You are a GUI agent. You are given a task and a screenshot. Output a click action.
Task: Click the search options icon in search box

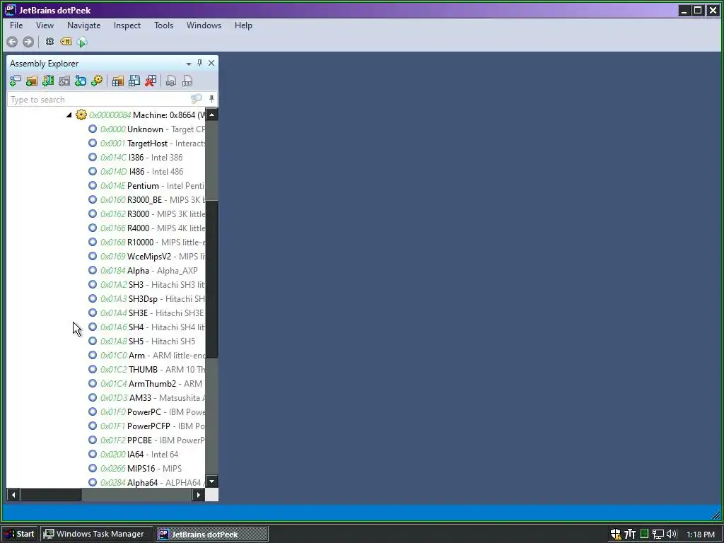pos(197,98)
